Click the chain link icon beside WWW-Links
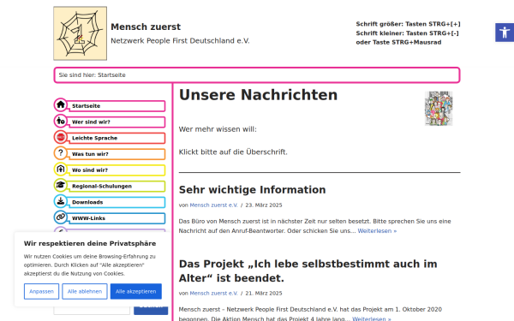 click(61, 217)
